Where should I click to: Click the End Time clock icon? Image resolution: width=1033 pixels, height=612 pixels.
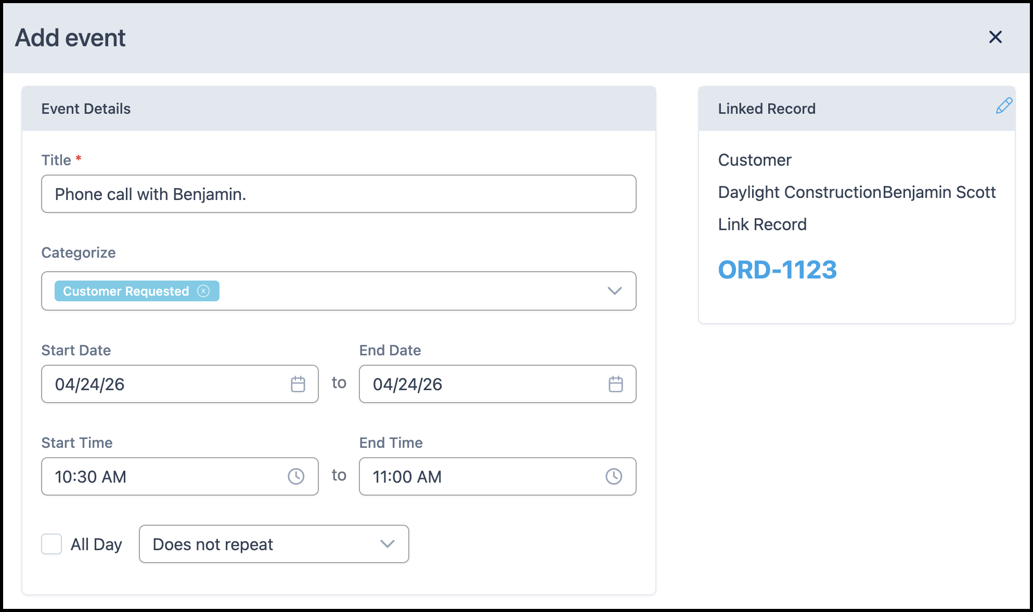coord(614,476)
